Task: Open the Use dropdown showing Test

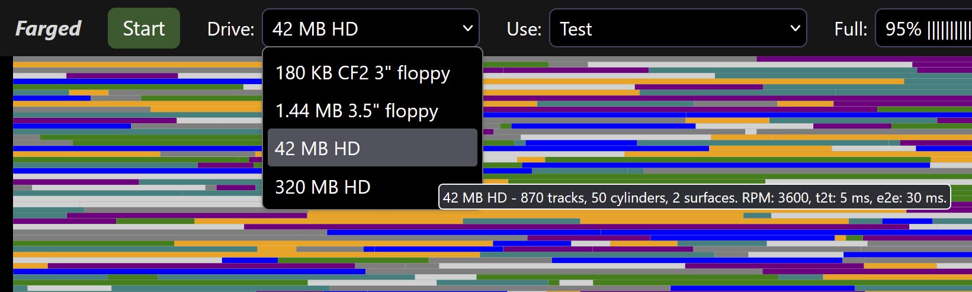Action: point(678,28)
